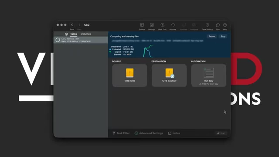Image resolution: width=279 pixels, height=157 pixels.
Task: Click the Advanced Settings gear icon
Action: (x=136, y=133)
